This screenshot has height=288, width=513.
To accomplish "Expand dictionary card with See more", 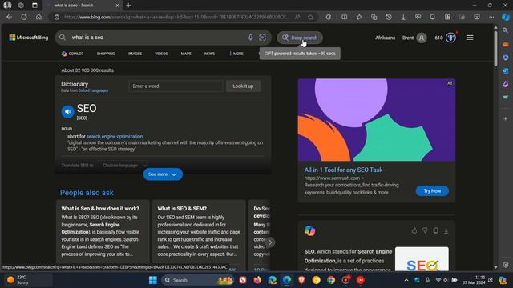I will [x=163, y=174].
